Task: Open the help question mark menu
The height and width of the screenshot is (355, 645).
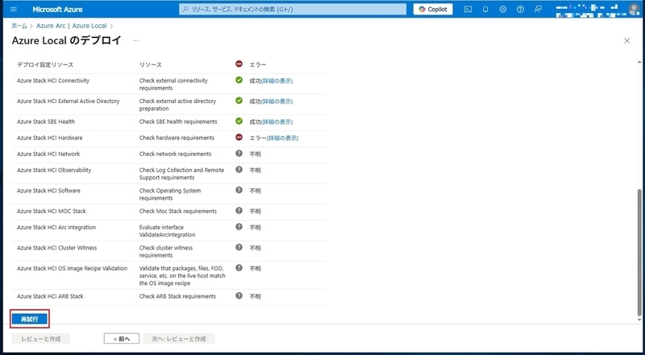Action: pyautogui.click(x=520, y=9)
